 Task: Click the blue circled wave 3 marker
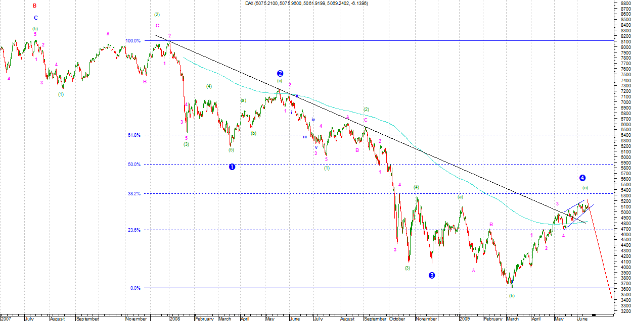(431, 276)
